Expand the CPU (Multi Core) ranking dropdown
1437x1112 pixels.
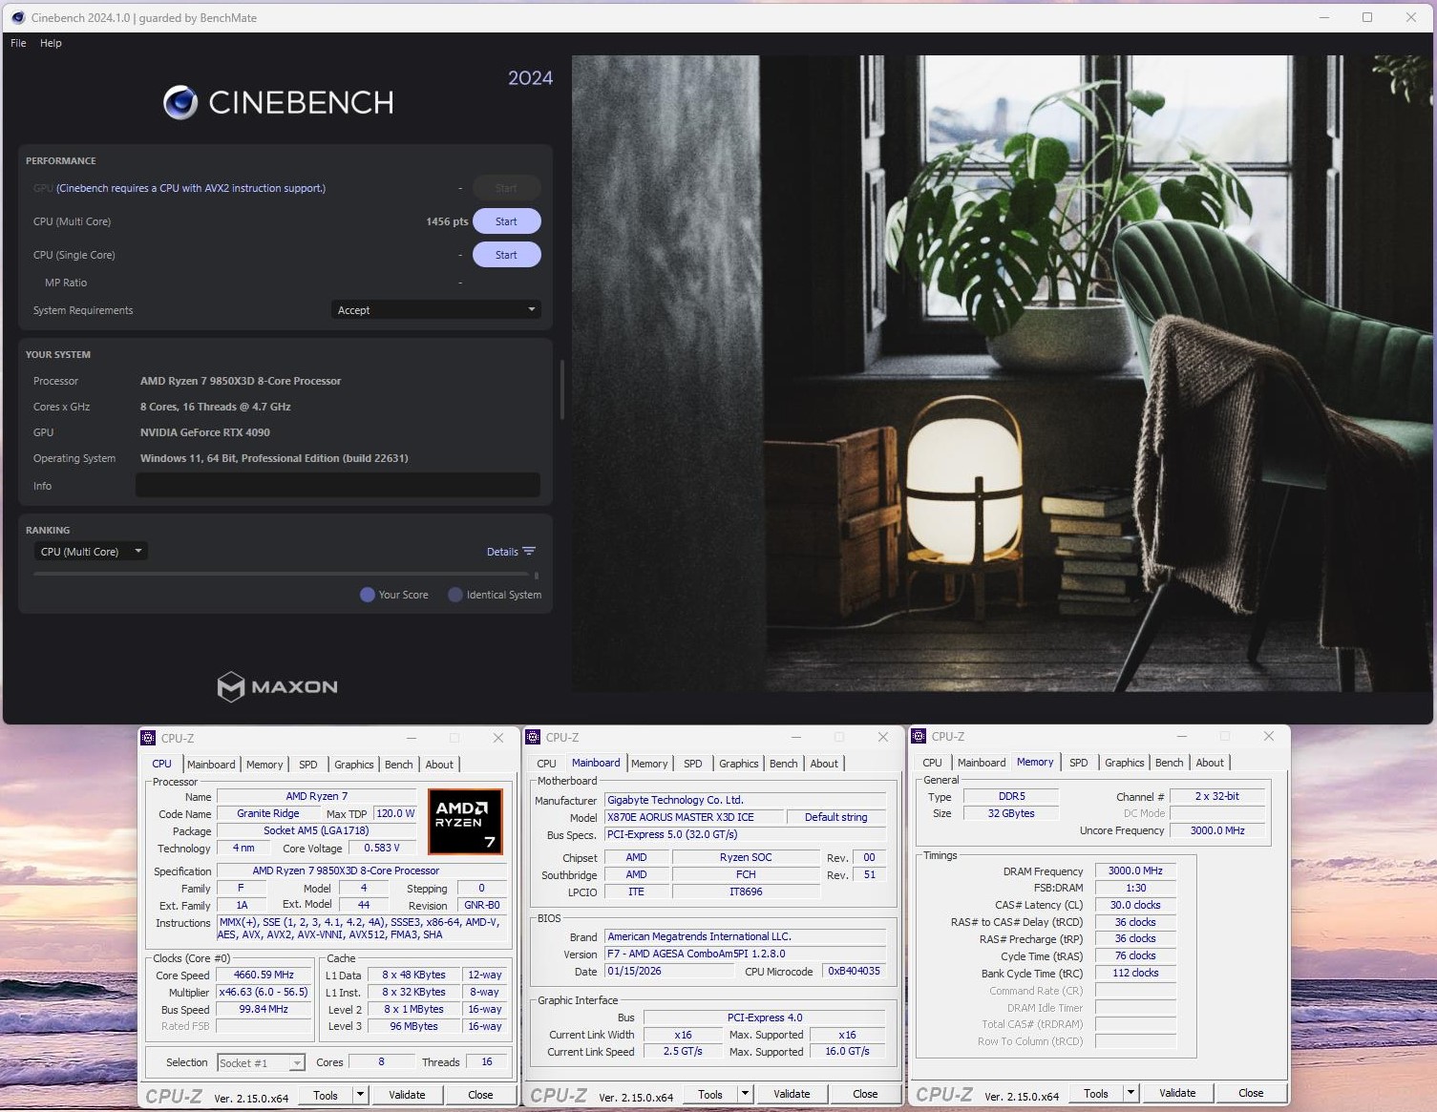[x=91, y=552]
